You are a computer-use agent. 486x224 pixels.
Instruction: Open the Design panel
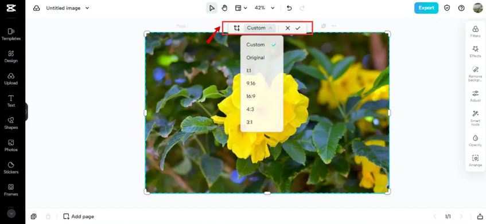coord(11,57)
